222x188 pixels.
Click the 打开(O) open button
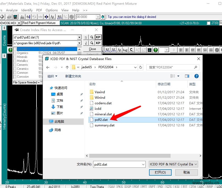pyautogui.click(x=160, y=172)
